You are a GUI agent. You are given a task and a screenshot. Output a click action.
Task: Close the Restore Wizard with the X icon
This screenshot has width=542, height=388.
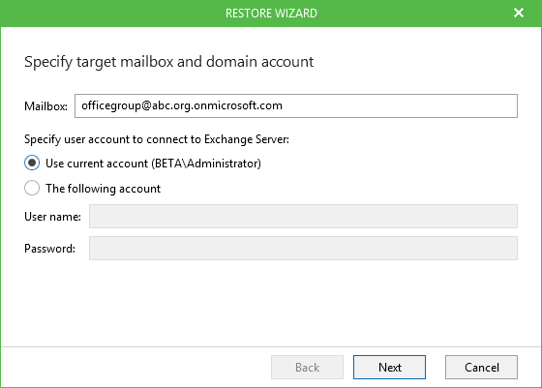coord(519,13)
